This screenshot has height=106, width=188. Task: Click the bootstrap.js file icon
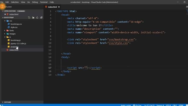pyautogui.click(x=9, y=40)
